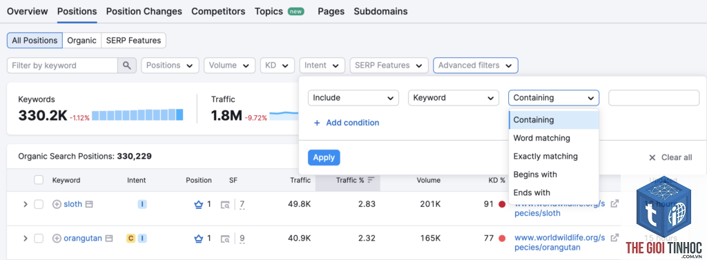Screen dimensions: 707x260
Task: Open the Volume filter dropdown
Action: click(x=229, y=66)
